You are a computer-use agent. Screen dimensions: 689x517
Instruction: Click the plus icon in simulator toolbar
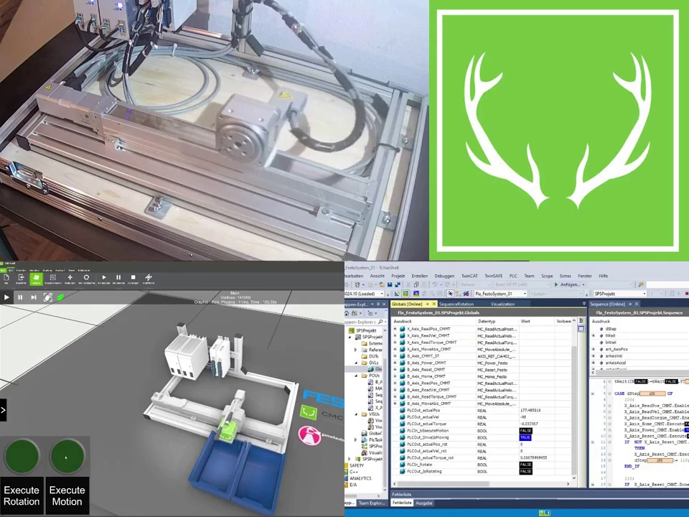70,279
